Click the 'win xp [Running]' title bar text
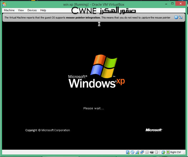The height and width of the screenshot is (157, 188). (x=76, y=4)
